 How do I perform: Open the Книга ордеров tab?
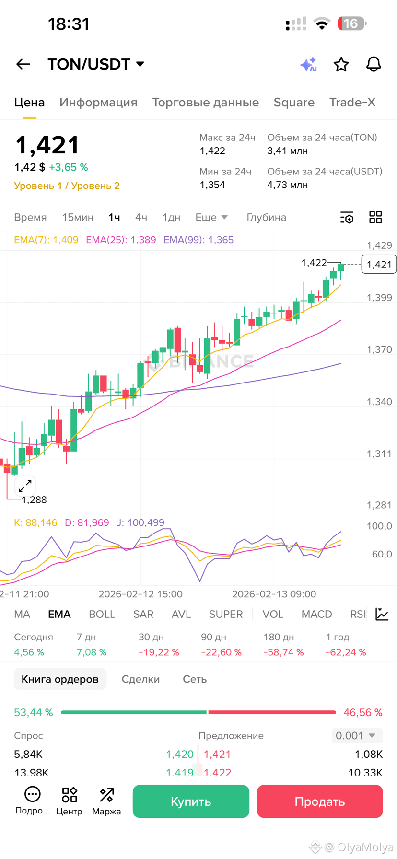click(60, 679)
